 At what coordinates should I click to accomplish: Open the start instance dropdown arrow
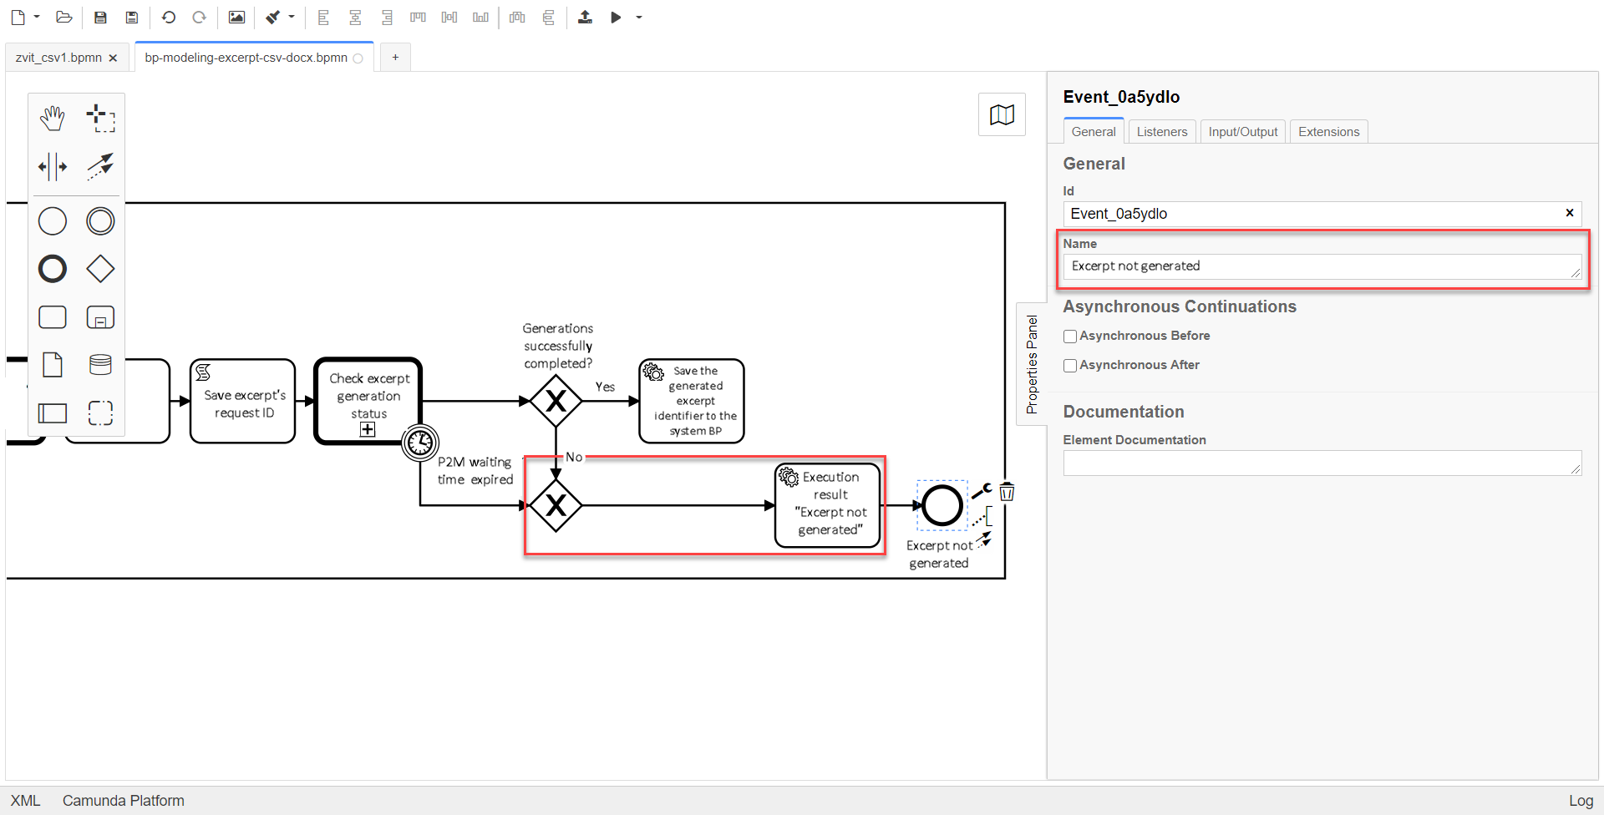point(639,18)
